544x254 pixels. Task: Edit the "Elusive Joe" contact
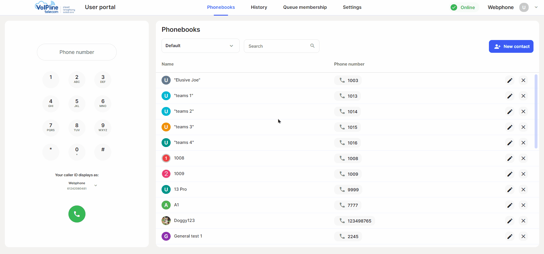click(510, 80)
